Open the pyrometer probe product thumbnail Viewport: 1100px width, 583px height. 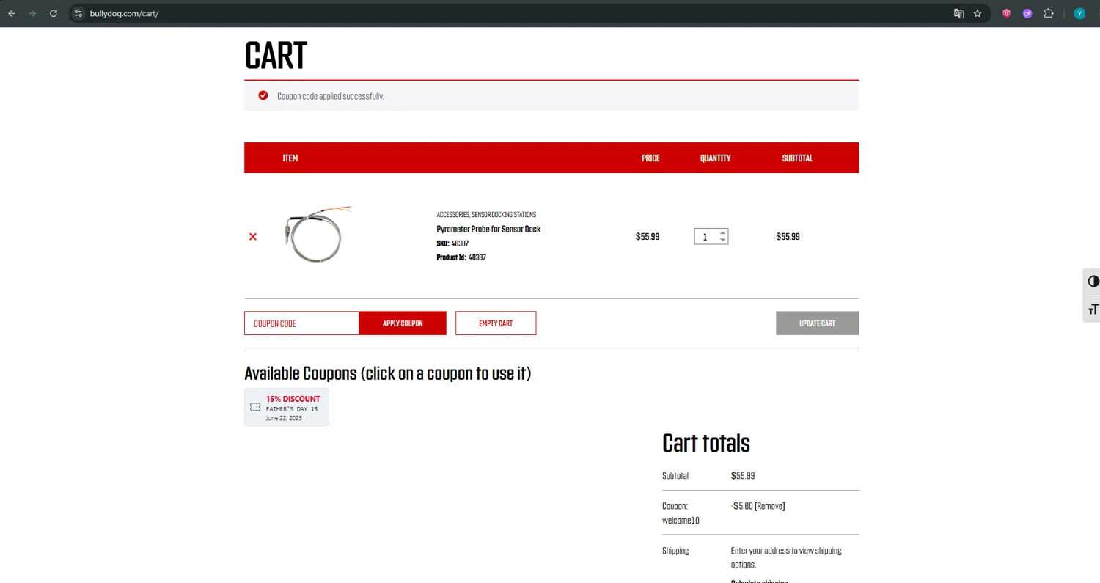click(x=317, y=235)
